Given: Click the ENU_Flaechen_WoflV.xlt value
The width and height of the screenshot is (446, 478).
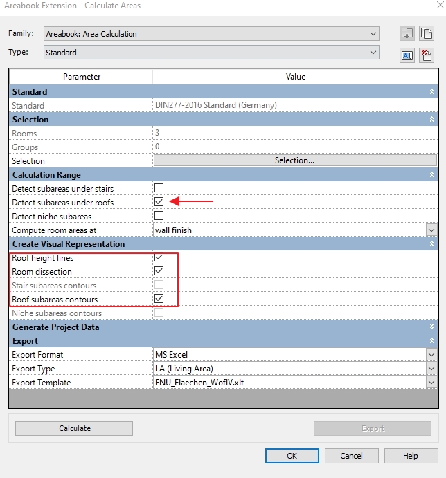Looking at the screenshot, I should tap(199, 383).
